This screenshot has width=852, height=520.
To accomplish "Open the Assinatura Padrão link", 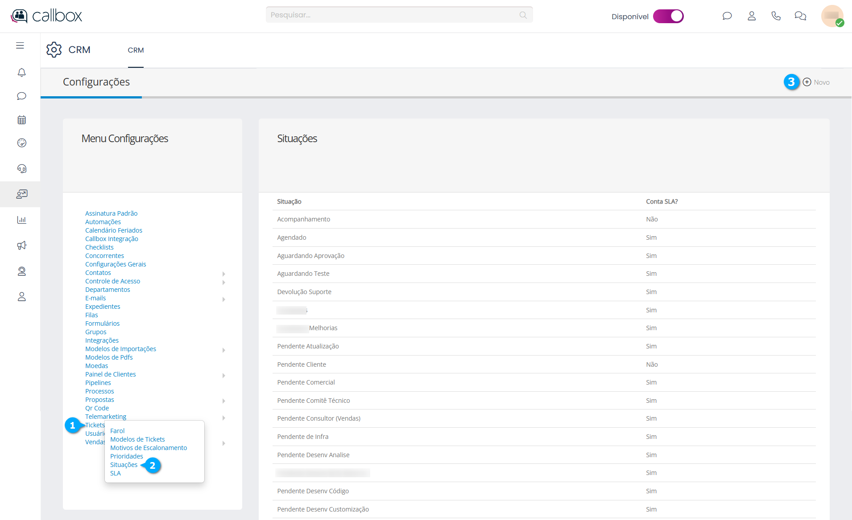I will coord(111,213).
